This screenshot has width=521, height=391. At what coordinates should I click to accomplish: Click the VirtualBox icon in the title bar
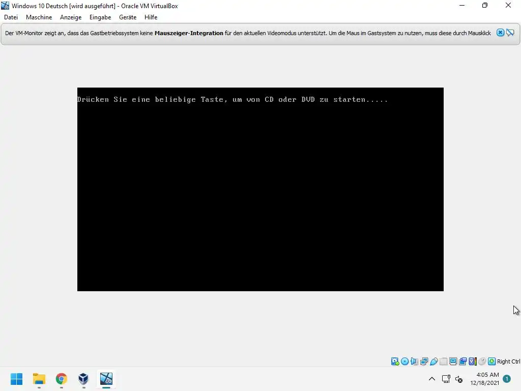(5, 6)
